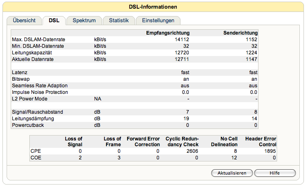Click the Min. DSLAM-Datenrate label
306x187 pixels.
[38, 46]
